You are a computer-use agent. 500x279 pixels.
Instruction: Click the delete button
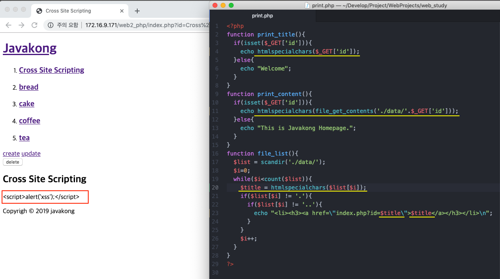13,162
